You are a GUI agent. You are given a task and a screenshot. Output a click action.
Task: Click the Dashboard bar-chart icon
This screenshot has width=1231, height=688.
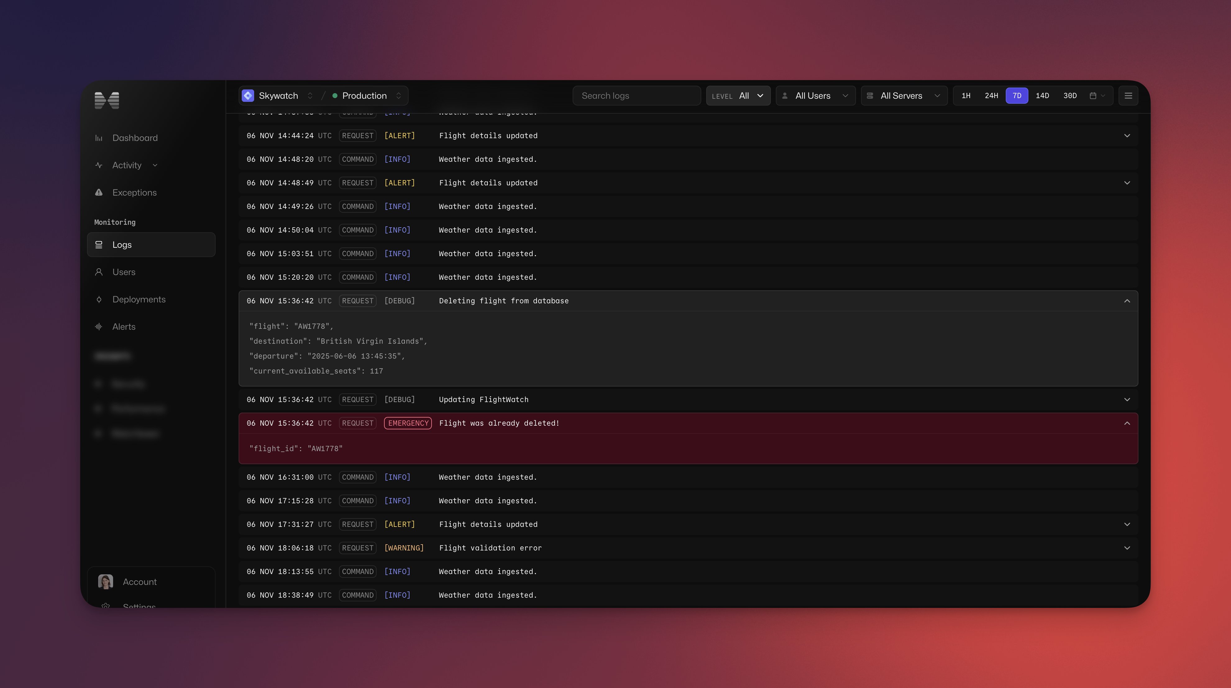99,138
